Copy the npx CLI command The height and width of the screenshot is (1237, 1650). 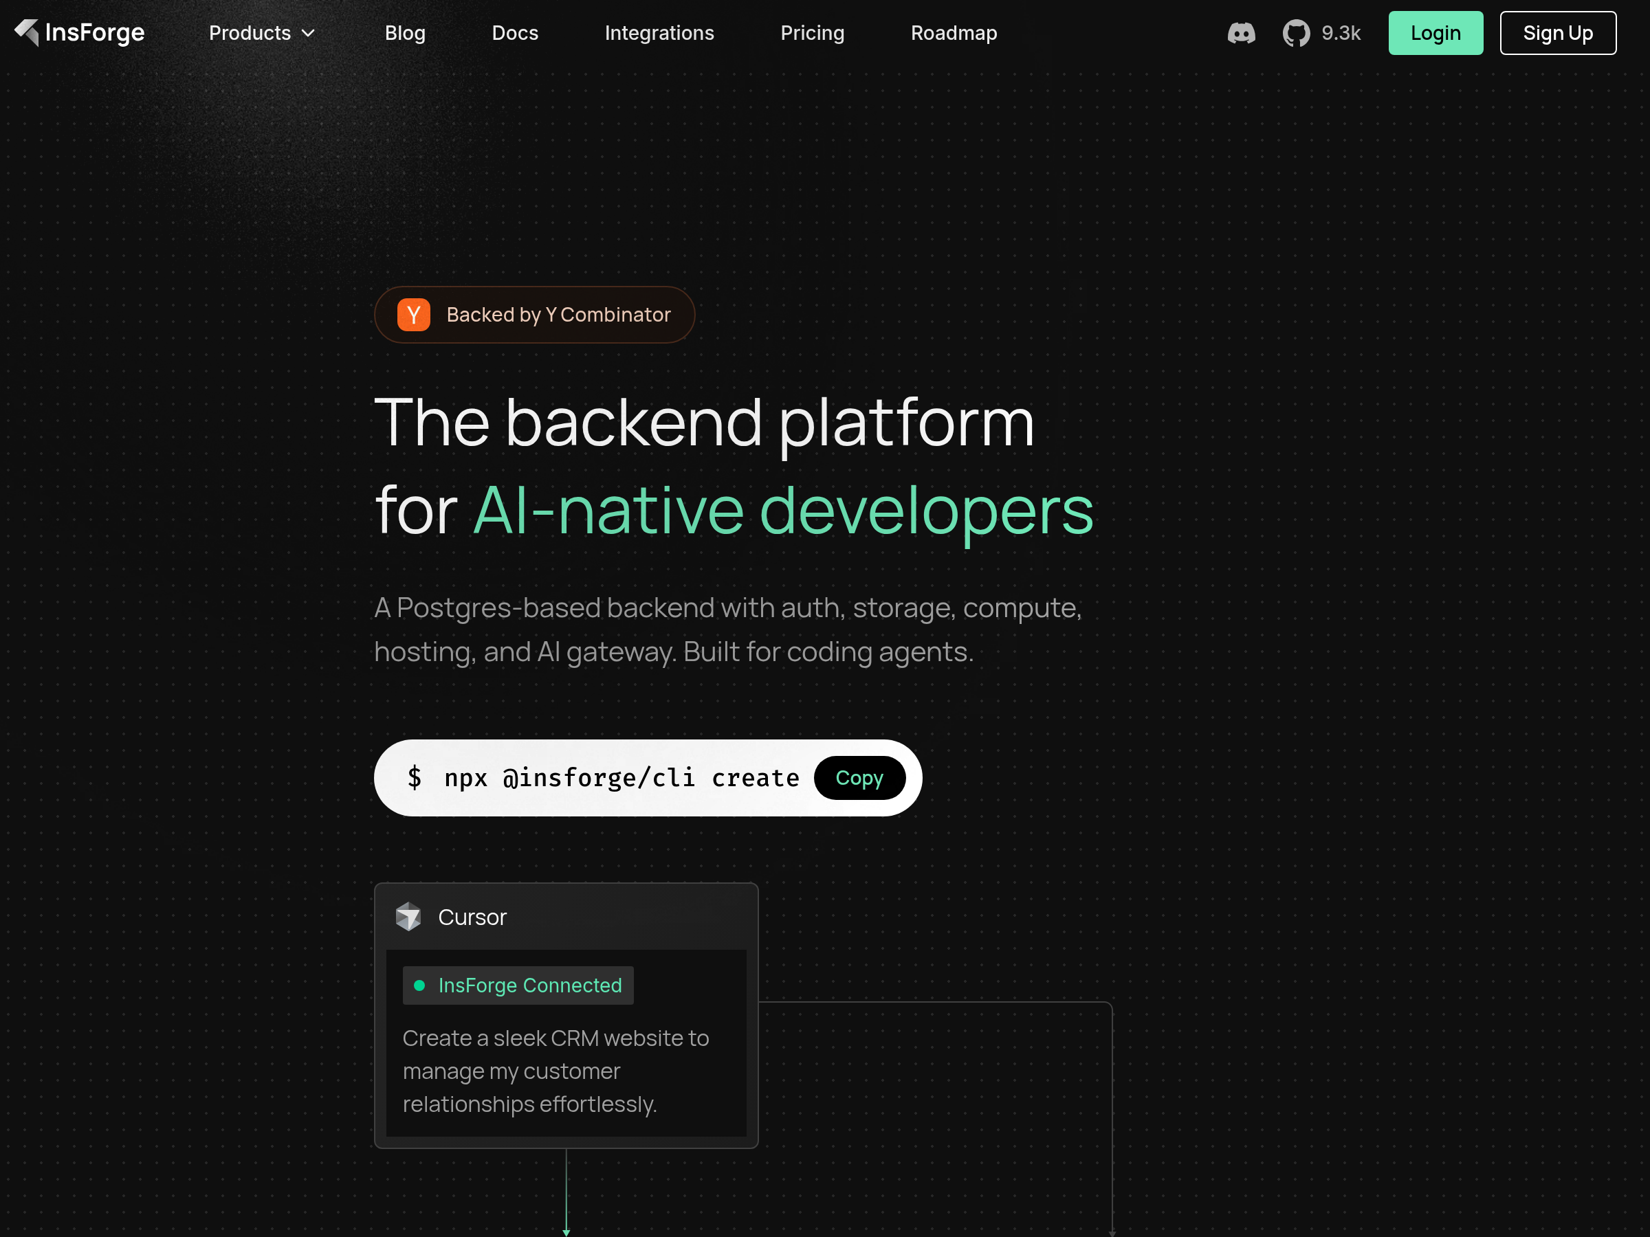click(859, 778)
